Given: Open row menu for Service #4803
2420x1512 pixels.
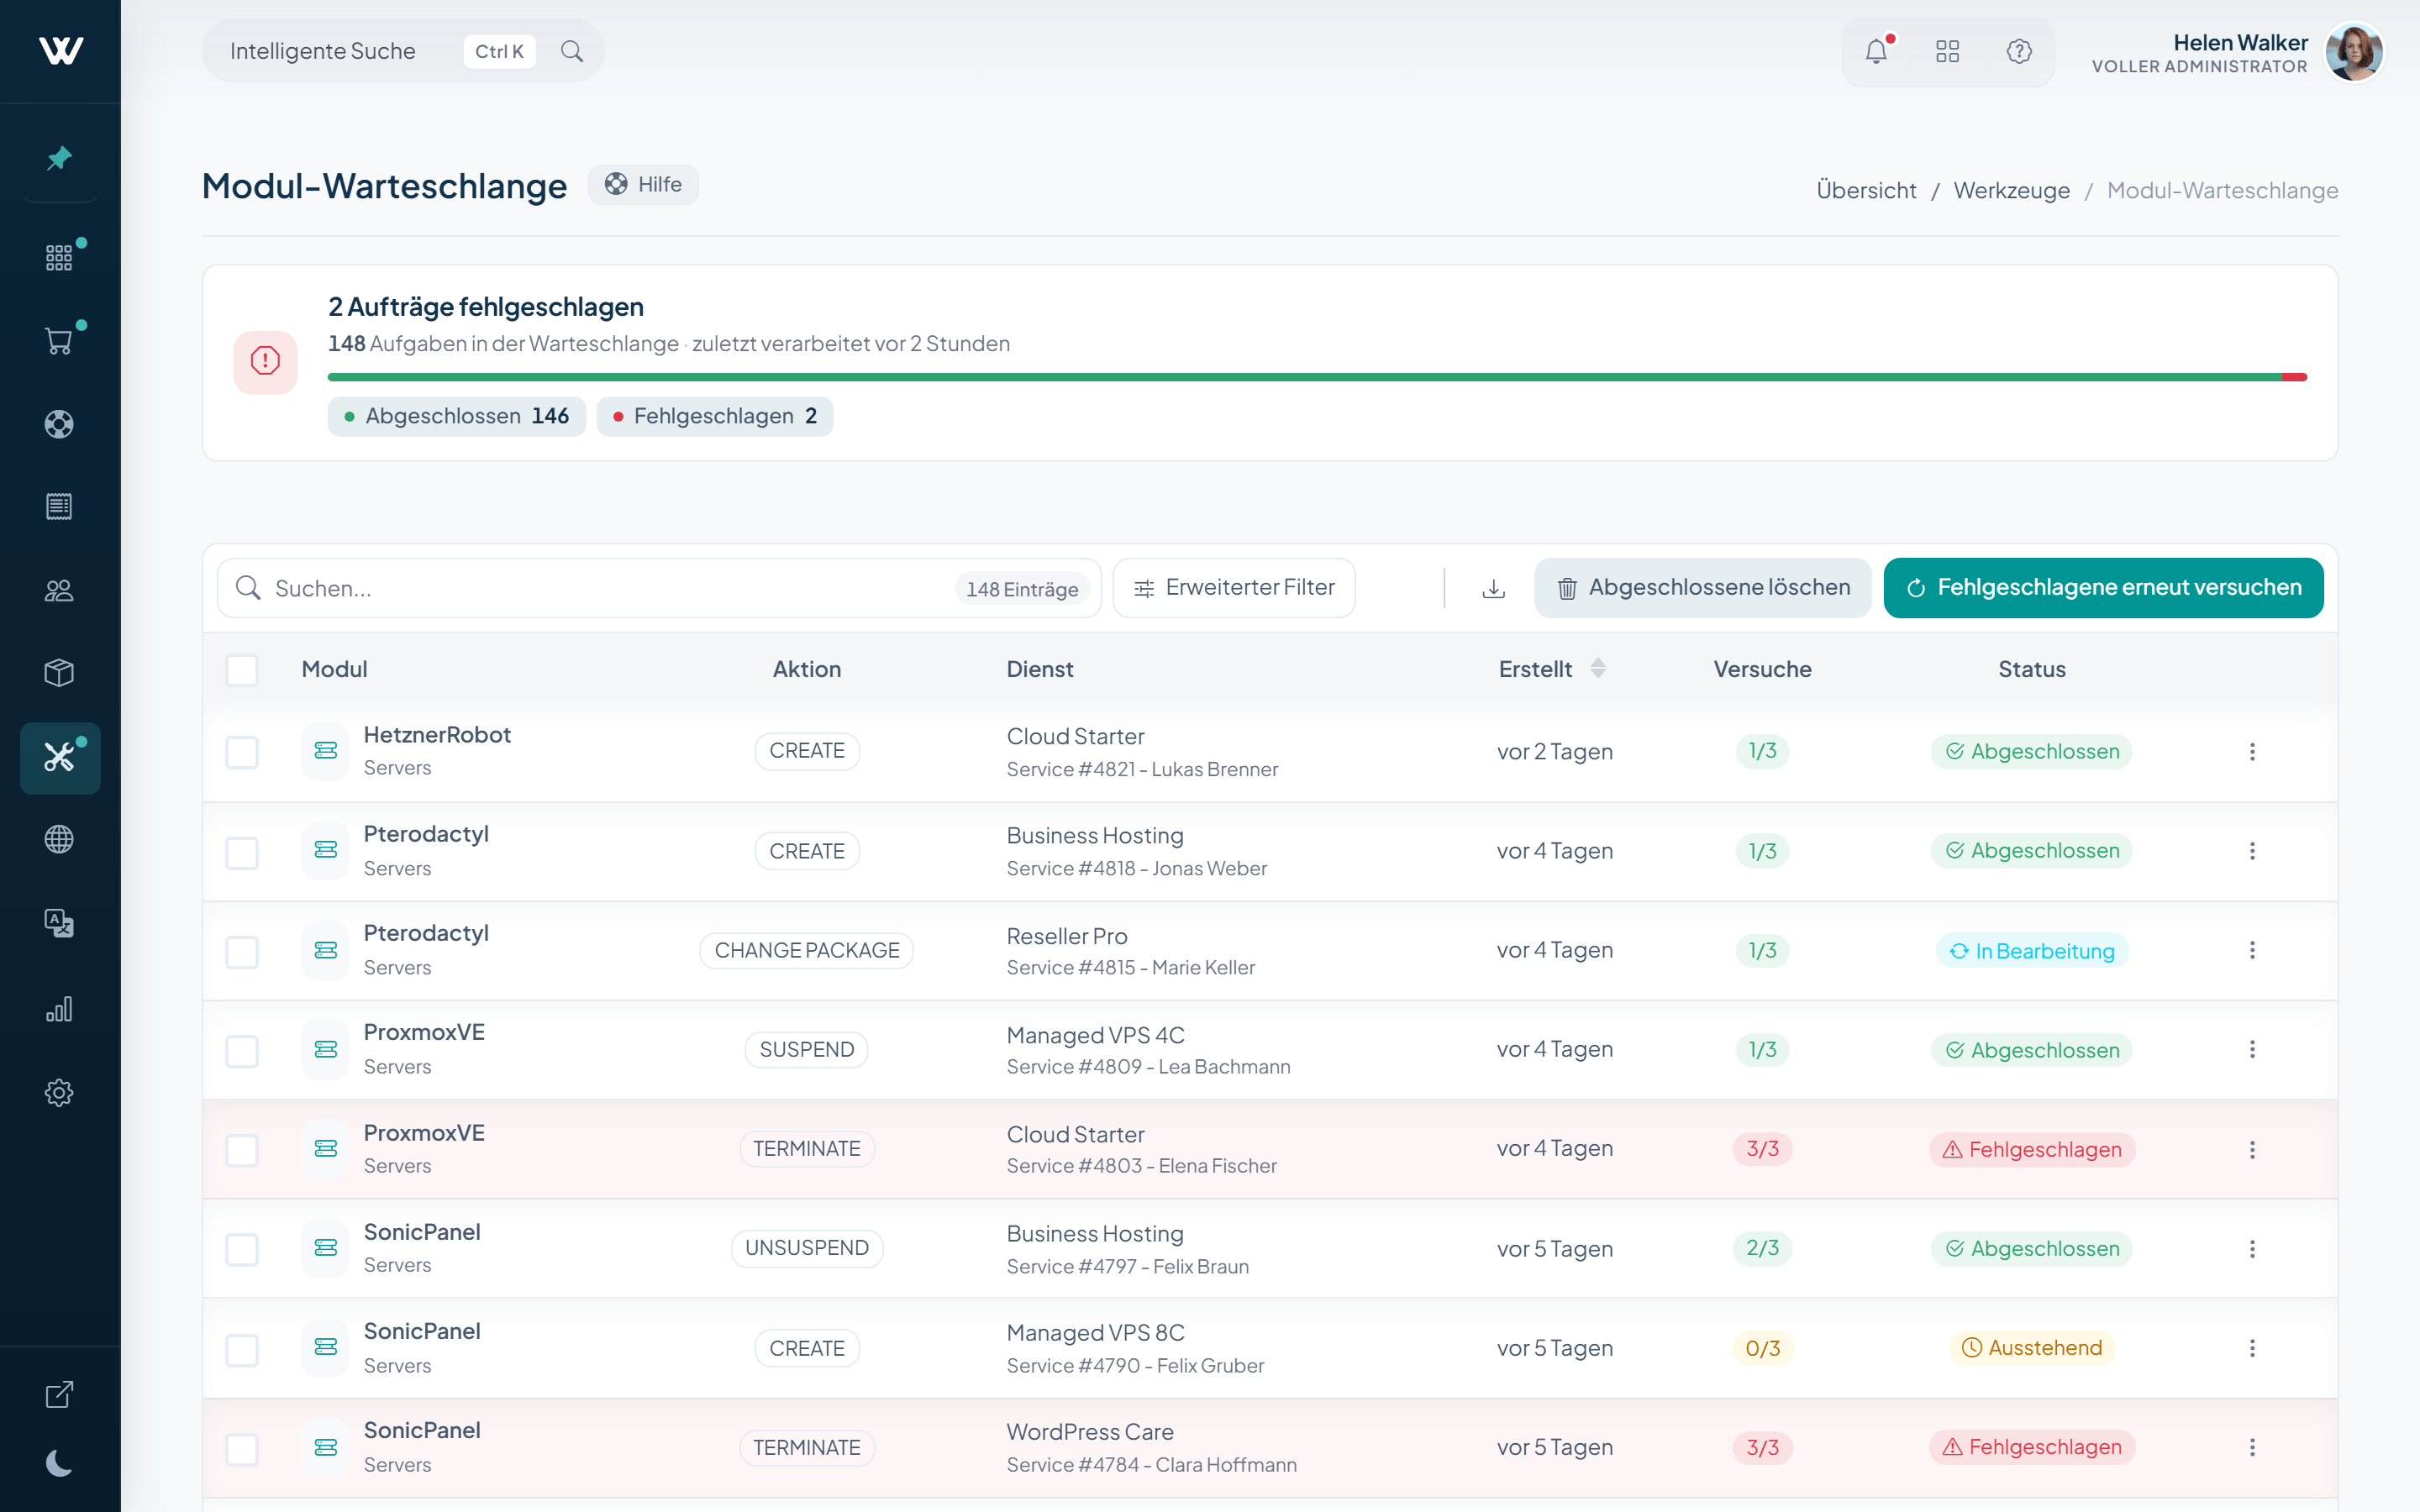Looking at the screenshot, I should pos(2252,1149).
